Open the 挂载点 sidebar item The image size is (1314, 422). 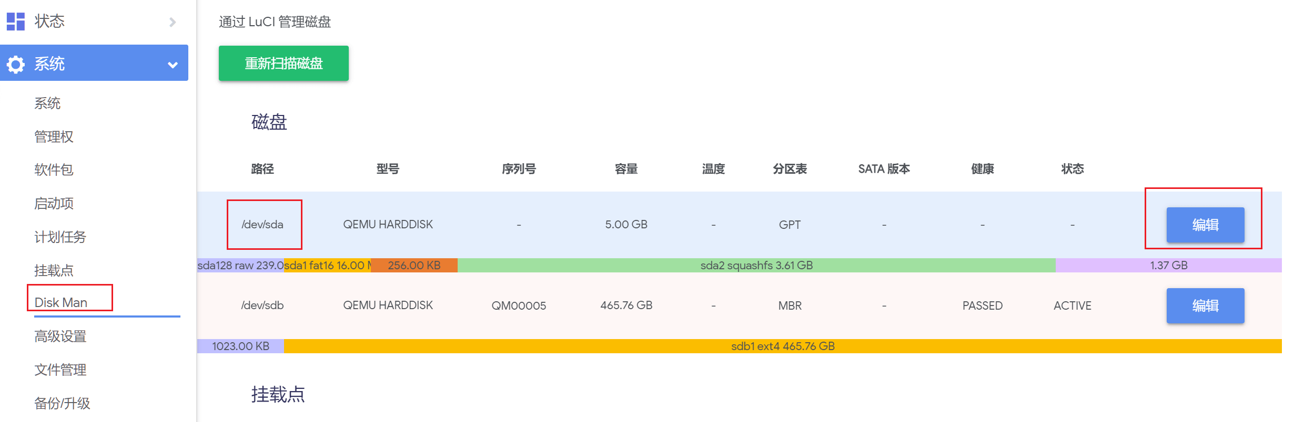coord(54,271)
